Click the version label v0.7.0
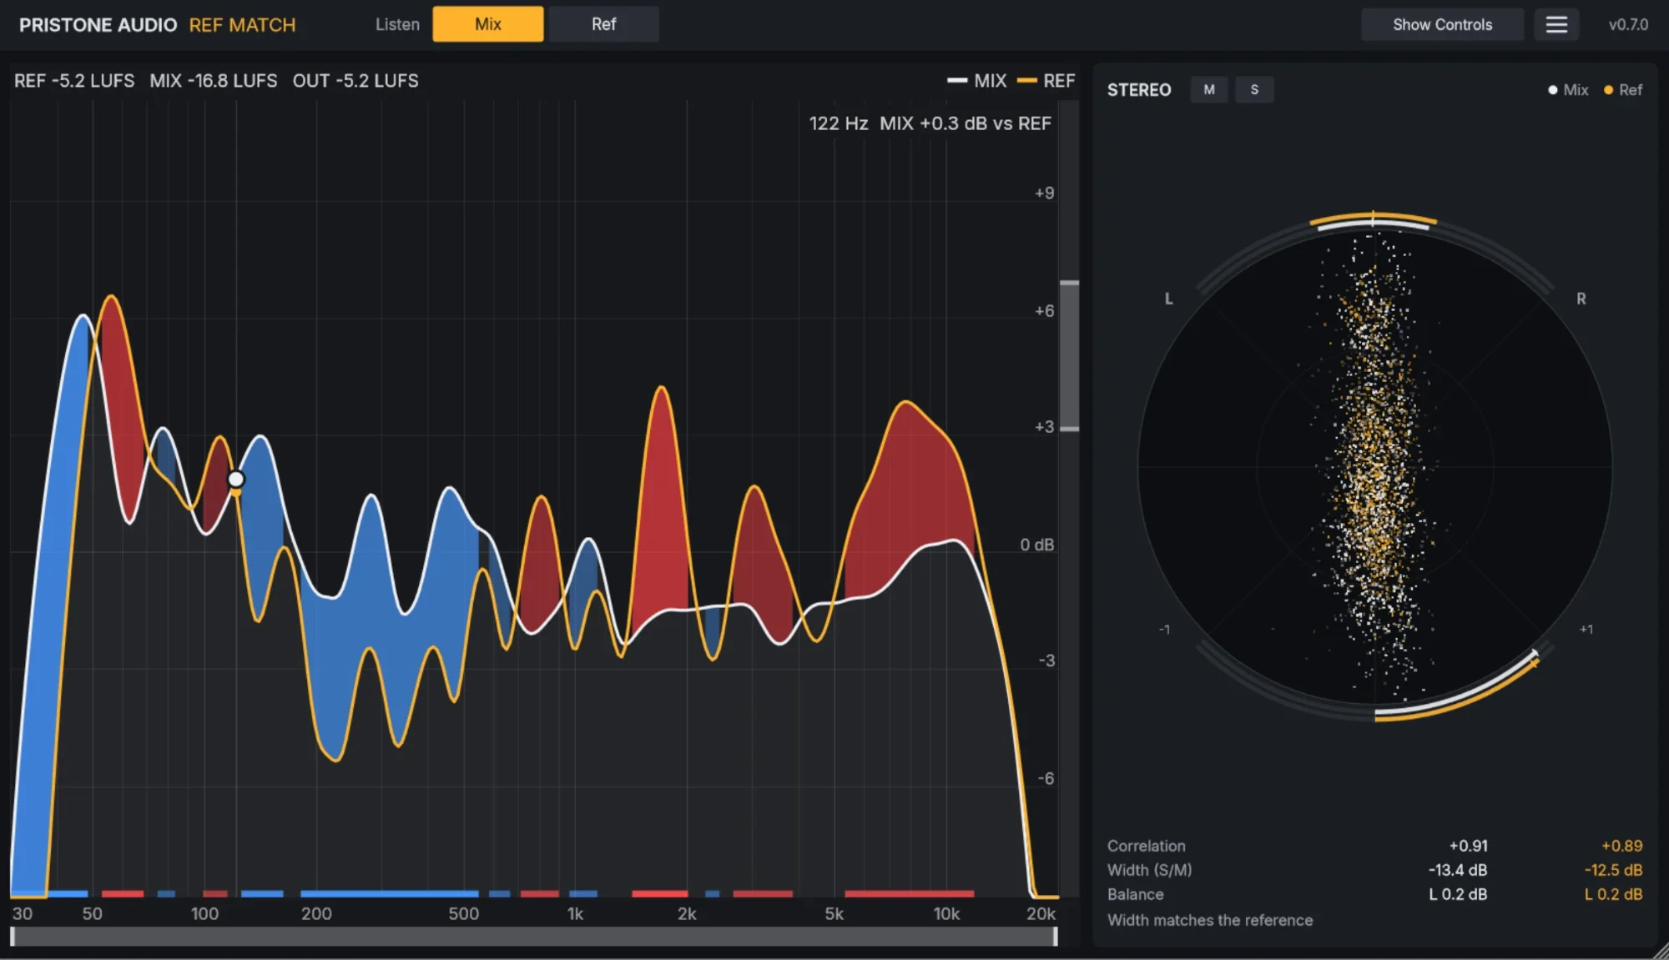This screenshot has width=1669, height=960. (x=1628, y=24)
